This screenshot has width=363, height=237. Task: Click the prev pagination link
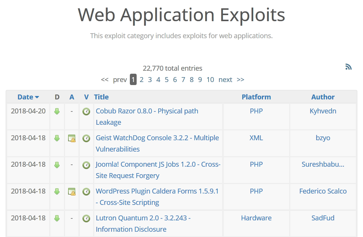(120, 79)
